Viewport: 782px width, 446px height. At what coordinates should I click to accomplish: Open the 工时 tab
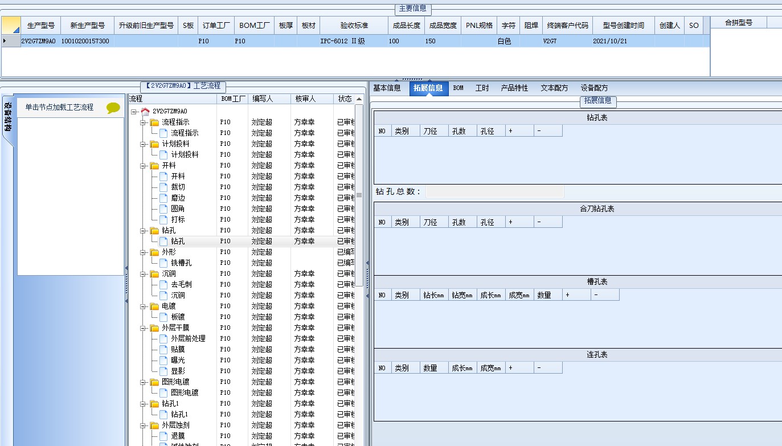(x=482, y=88)
